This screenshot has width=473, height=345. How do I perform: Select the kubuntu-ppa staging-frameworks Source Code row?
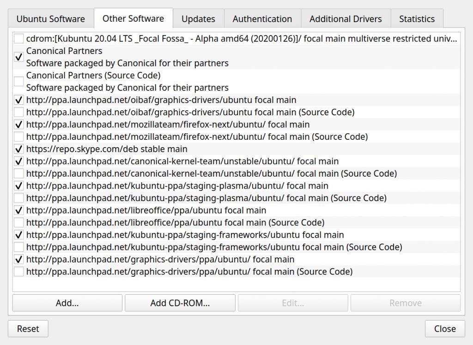coord(214,247)
